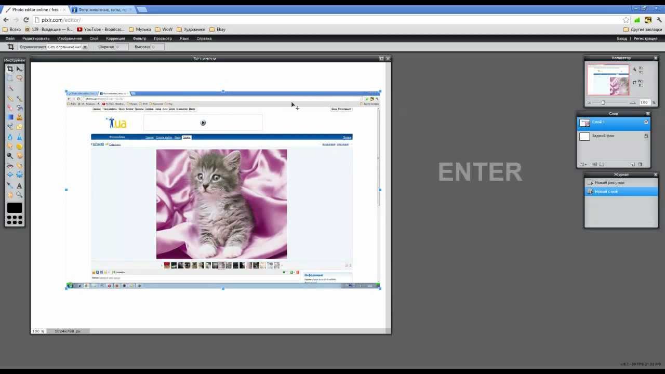Select the Lasso tool
The image size is (665, 374).
pyautogui.click(x=19, y=78)
